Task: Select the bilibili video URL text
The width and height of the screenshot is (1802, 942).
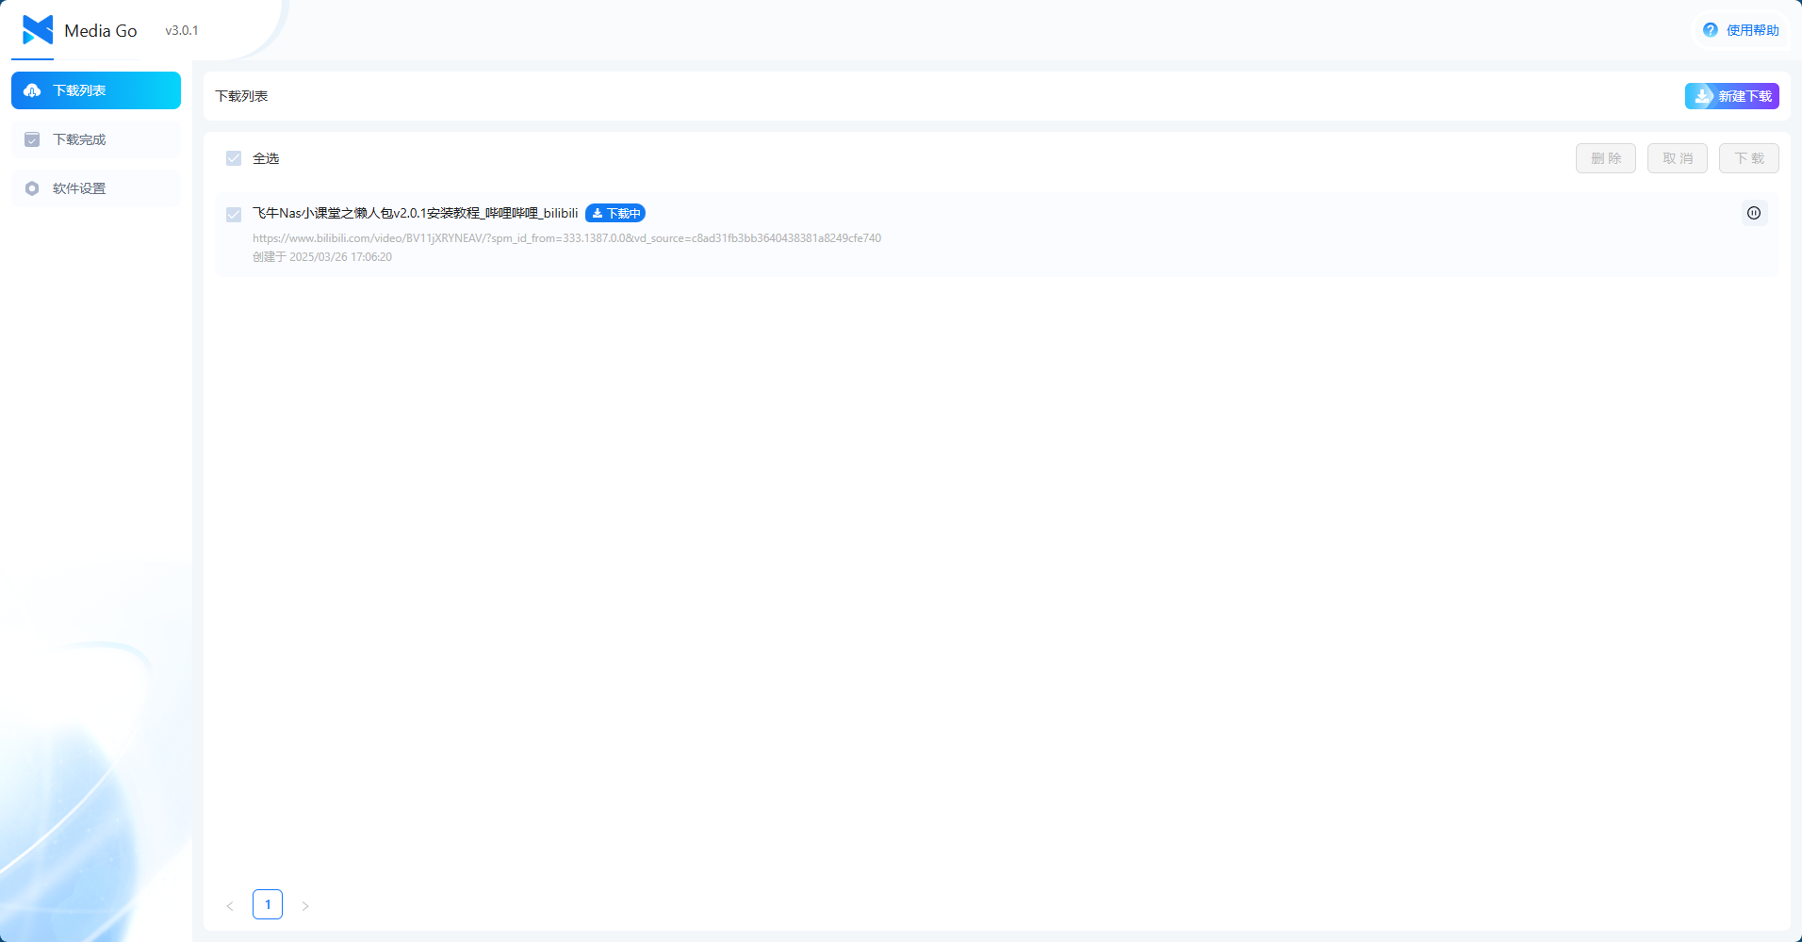Action: 566,238
